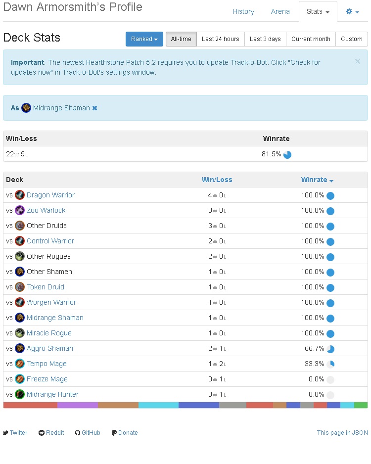This screenshot has height=464, width=371.
Task: Switch range to Last 24 hours
Action: [220, 39]
